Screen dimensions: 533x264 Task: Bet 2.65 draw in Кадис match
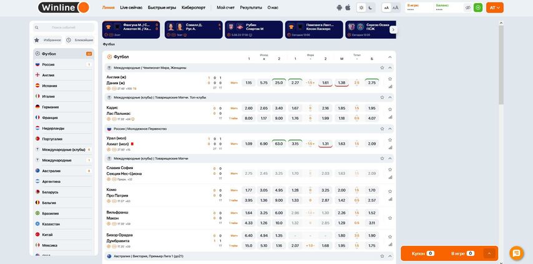pos(264,108)
